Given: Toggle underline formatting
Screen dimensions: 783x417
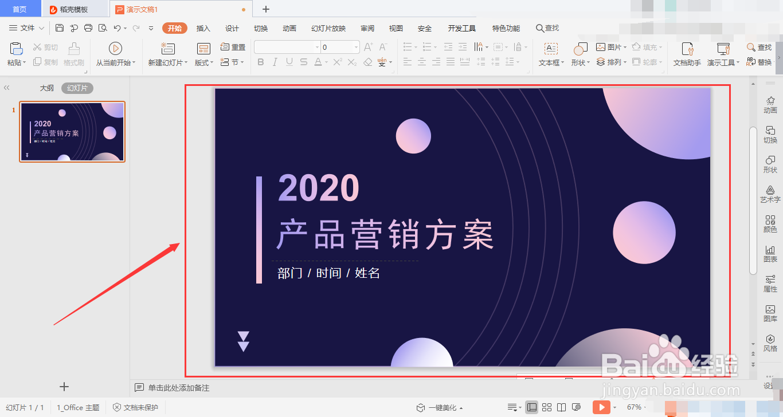Looking at the screenshot, I should pyautogui.click(x=289, y=62).
